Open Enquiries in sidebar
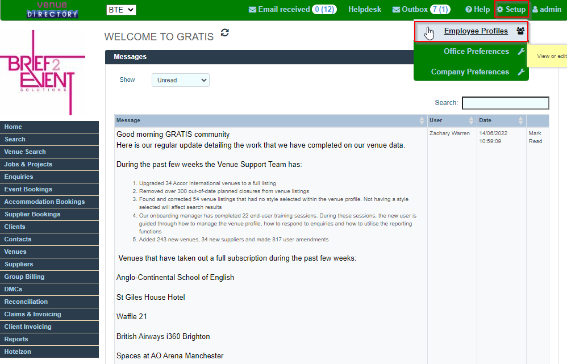 pyautogui.click(x=49, y=177)
